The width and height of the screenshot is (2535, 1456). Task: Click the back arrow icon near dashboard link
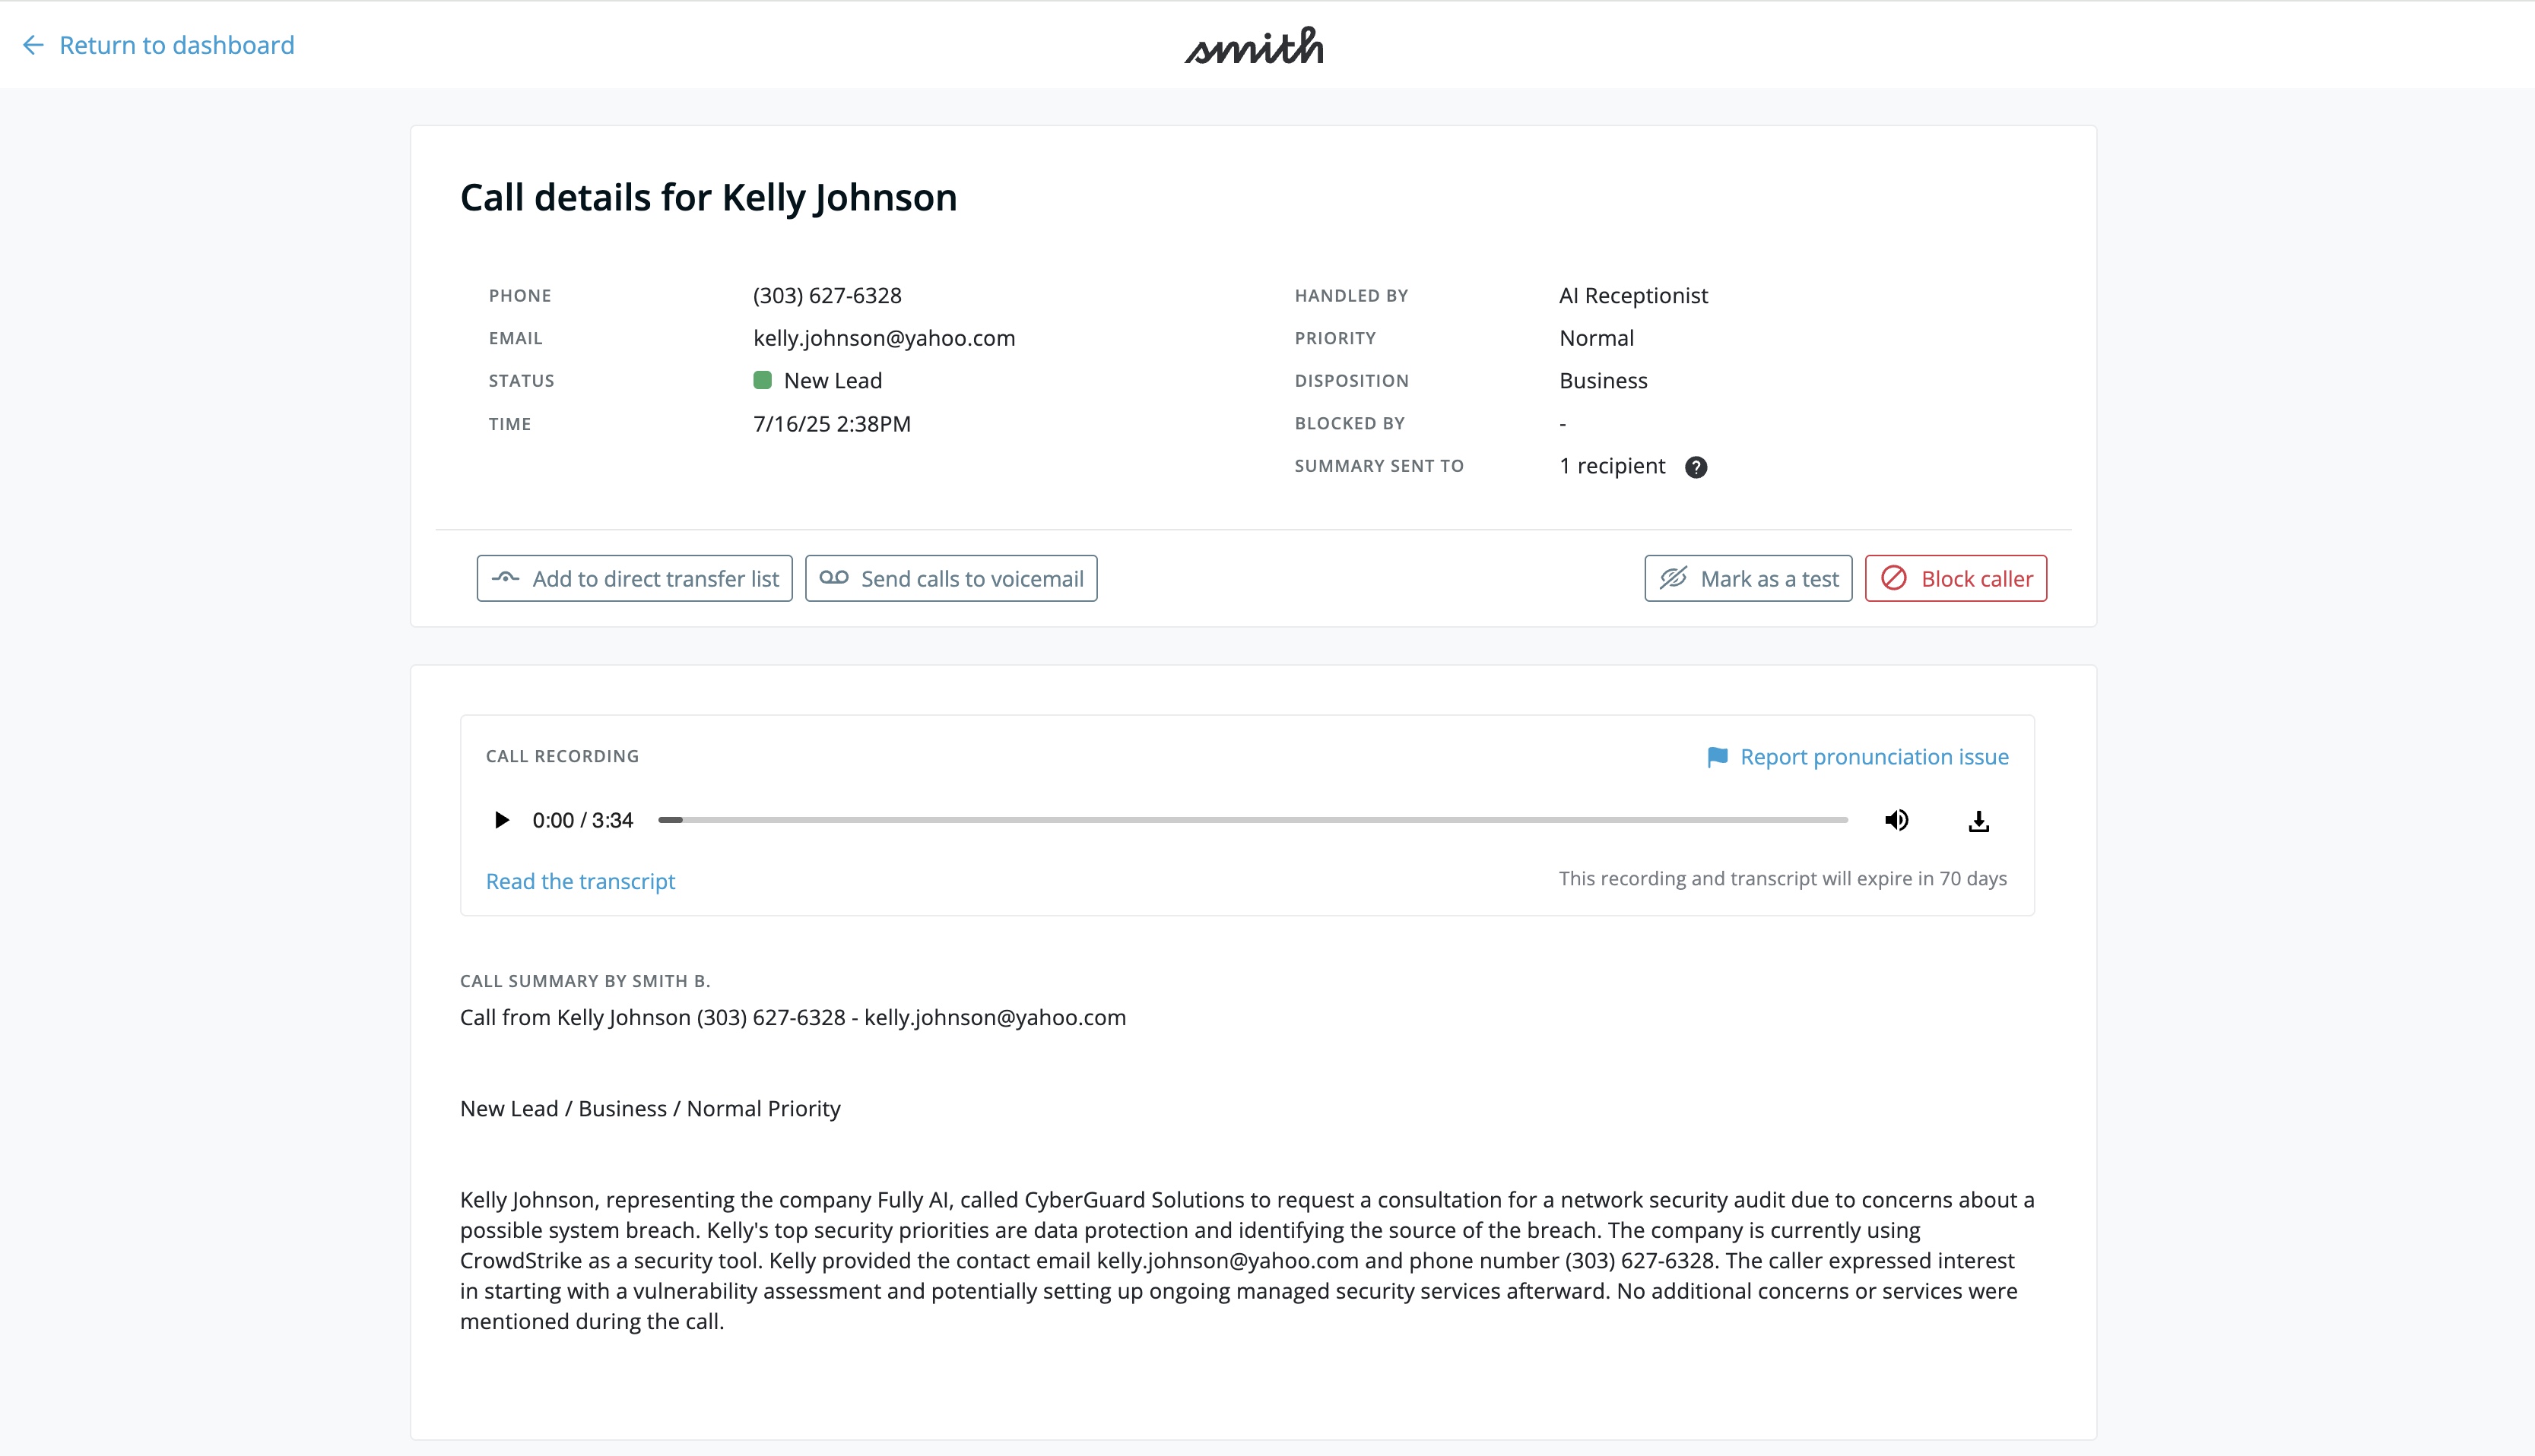click(33, 45)
